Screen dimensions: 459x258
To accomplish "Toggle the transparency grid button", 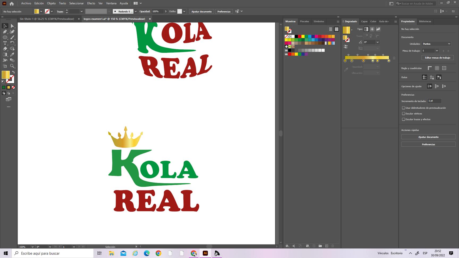I will click(x=444, y=68).
